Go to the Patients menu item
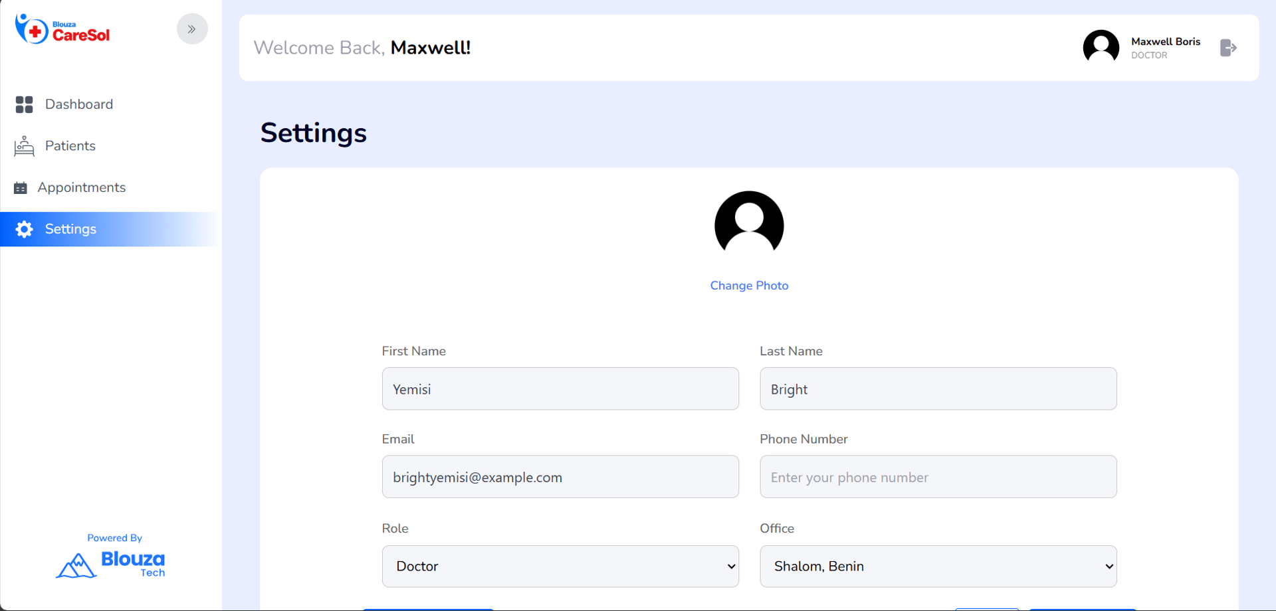The image size is (1276, 611). tap(70, 146)
